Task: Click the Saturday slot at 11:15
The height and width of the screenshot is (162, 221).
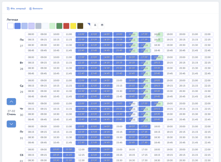Action: pyautogui.click(x=69, y=155)
